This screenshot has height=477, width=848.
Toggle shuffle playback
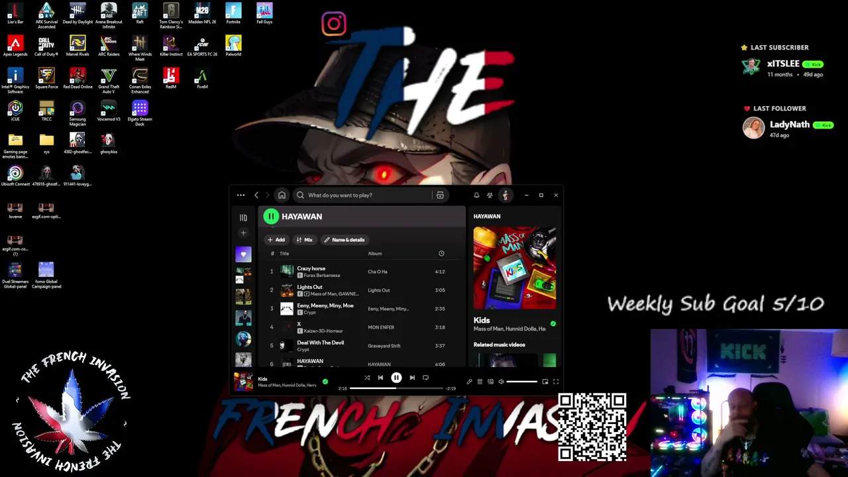click(367, 378)
